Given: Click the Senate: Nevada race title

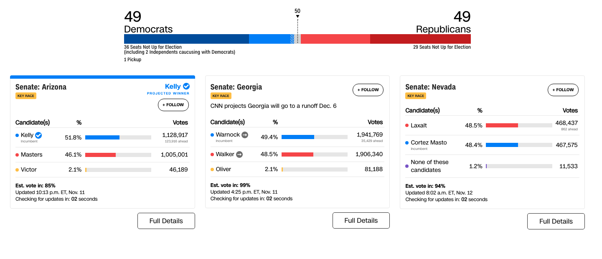Looking at the screenshot, I should 430,87.
